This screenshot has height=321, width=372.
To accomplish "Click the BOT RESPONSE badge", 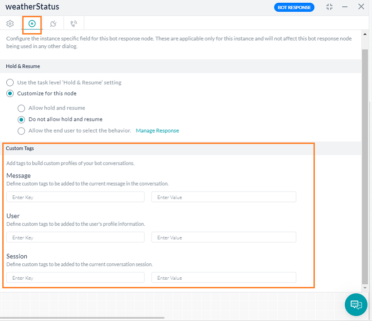I will (294, 7).
